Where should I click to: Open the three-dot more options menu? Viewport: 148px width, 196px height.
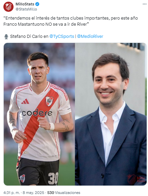point(145,4)
